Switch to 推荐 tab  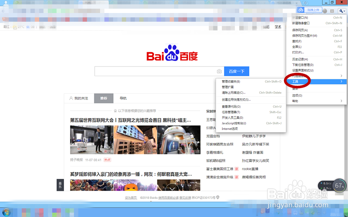tap(104, 99)
